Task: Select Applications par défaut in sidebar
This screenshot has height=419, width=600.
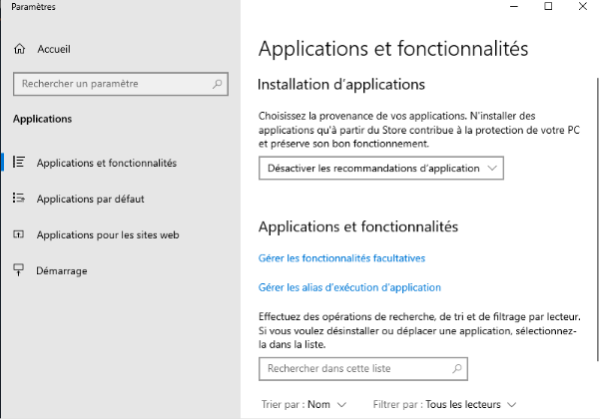Action: [90, 199]
